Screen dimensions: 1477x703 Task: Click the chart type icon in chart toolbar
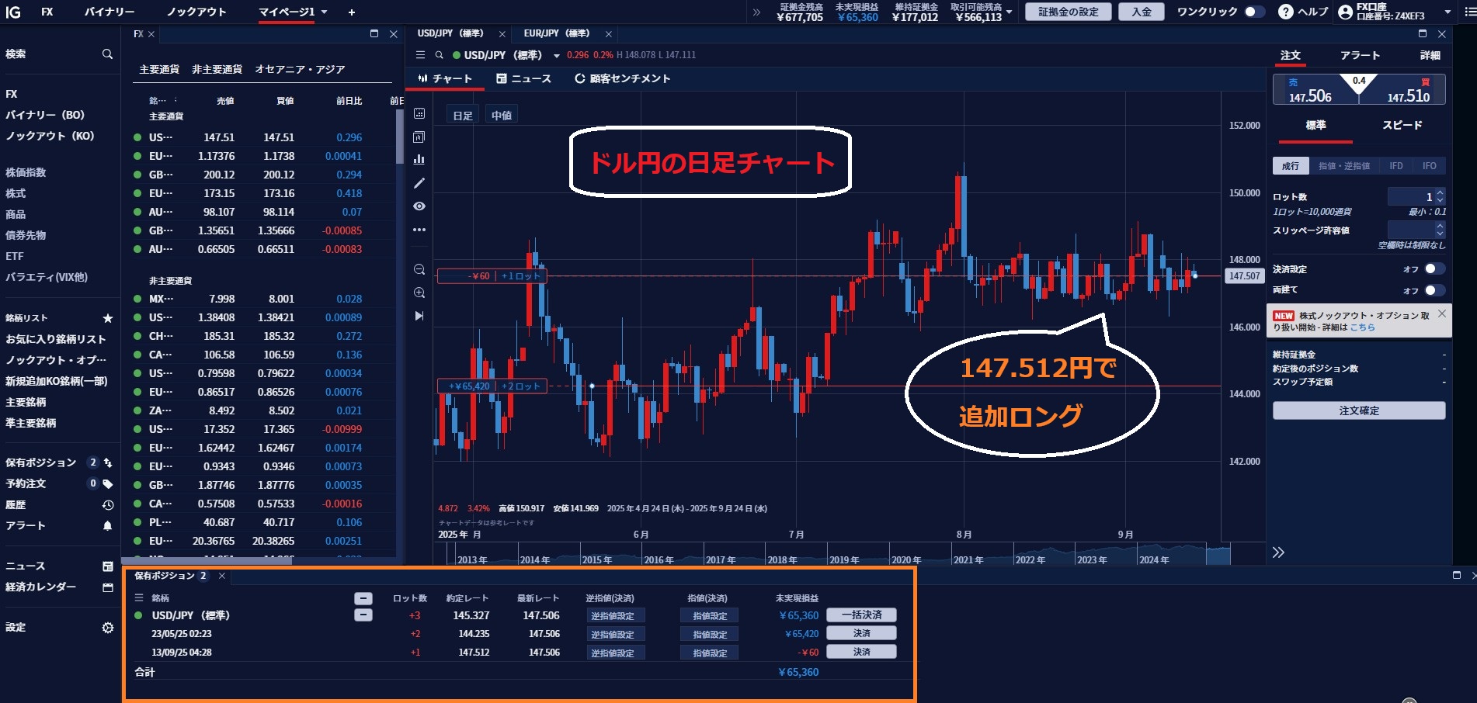(419, 137)
